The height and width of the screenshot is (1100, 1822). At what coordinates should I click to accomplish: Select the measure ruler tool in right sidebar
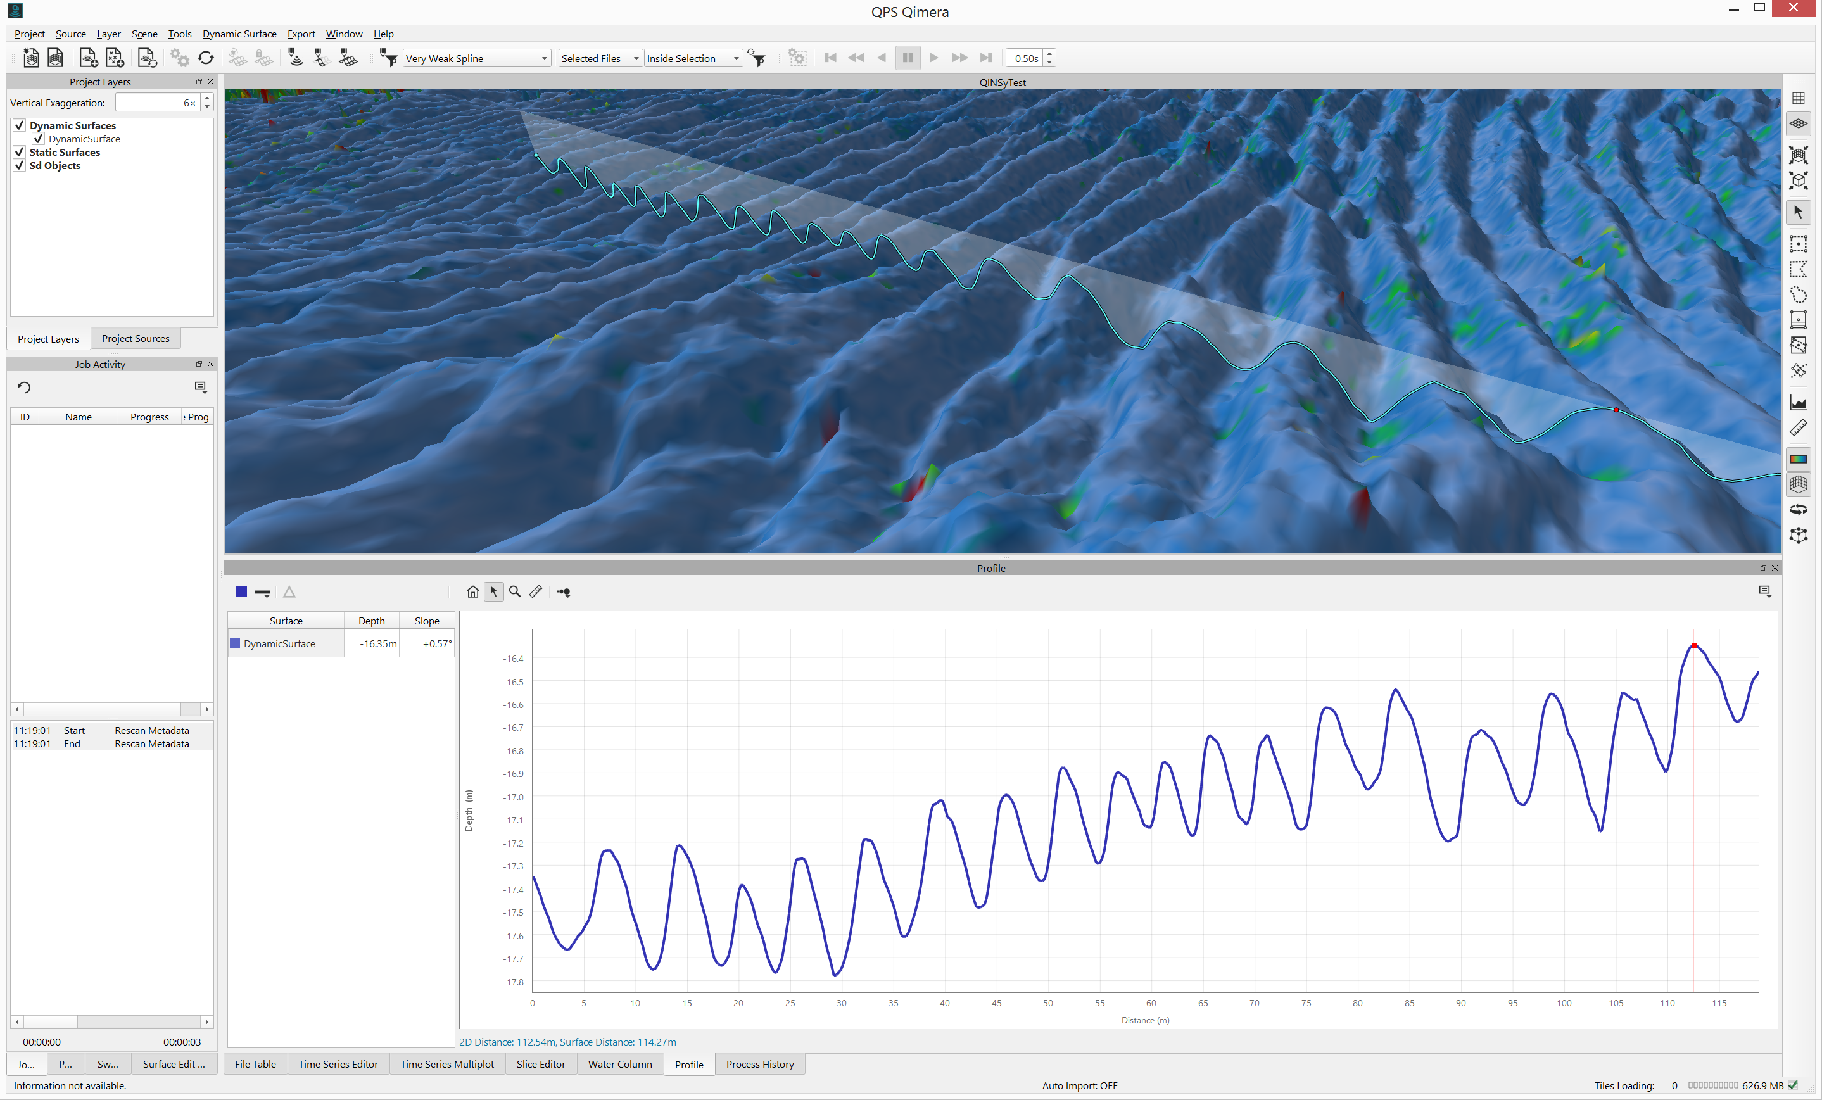[1797, 428]
